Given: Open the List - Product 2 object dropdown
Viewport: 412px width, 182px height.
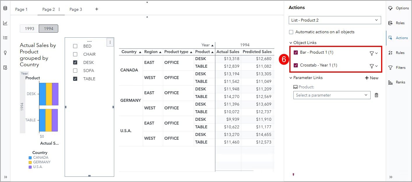Looking at the screenshot, I should pyautogui.click(x=335, y=20).
